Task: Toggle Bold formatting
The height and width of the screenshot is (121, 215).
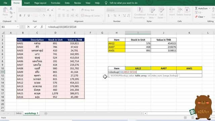Action: click(x=20, y=15)
